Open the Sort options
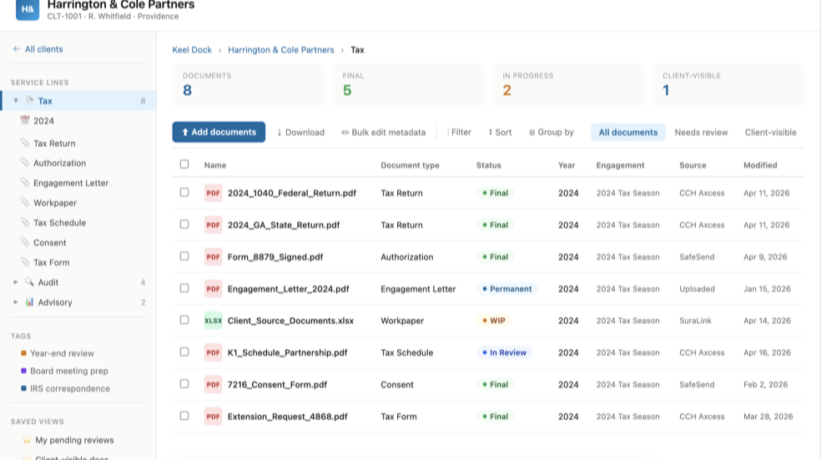The height and width of the screenshot is (460, 821). click(x=500, y=132)
